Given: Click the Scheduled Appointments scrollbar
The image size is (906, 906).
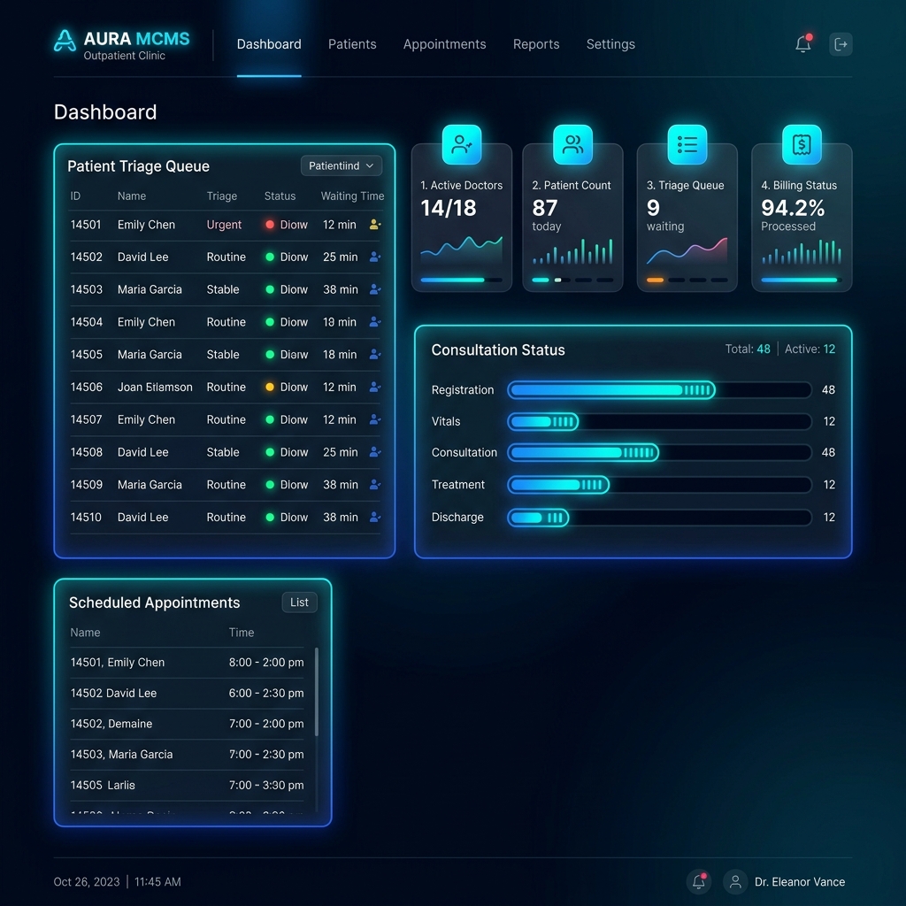Looking at the screenshot, I should (316, 692).
